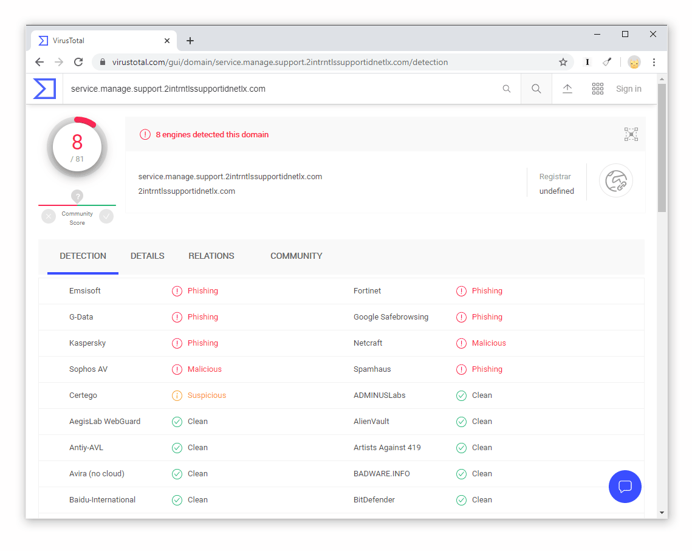This screenshot has width=692, height=551.
Task: Click the scrollbar down arrow
Action: pos(662,513)
